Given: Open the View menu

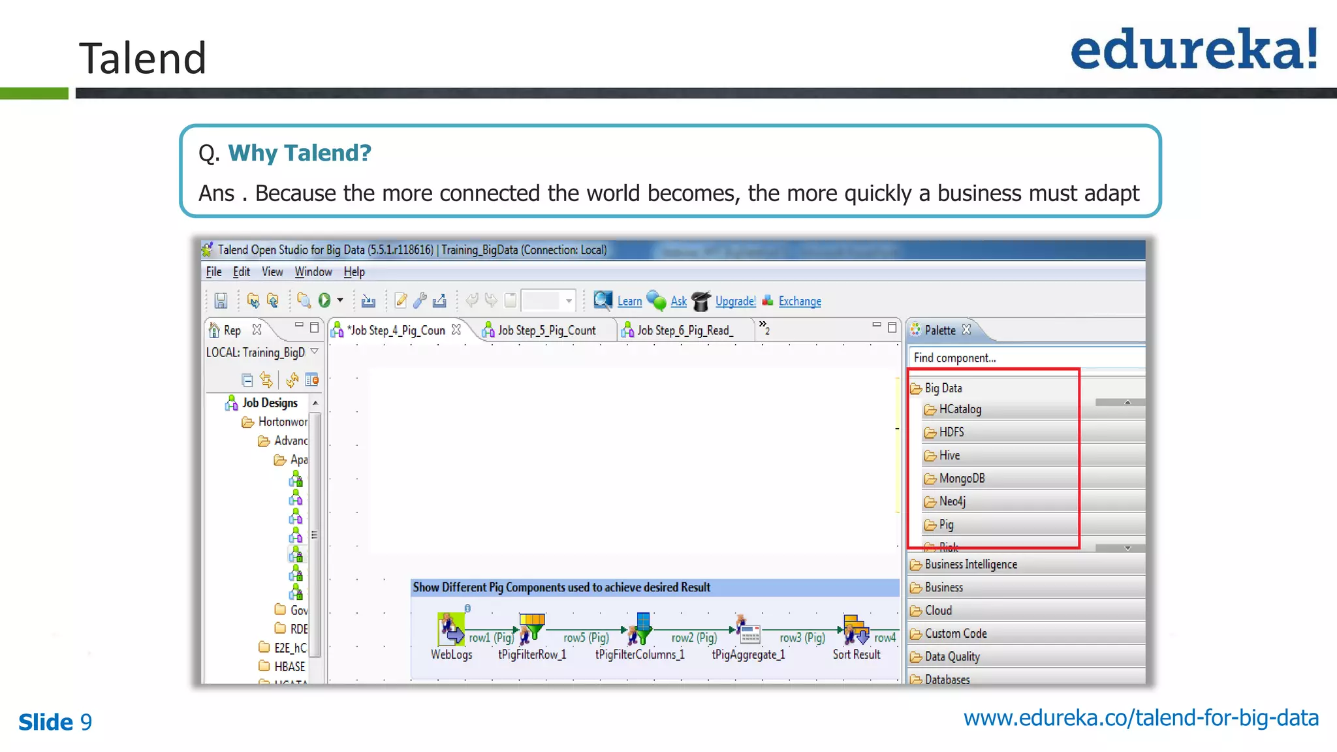Looking at the screenshot, I should (272, 272).
